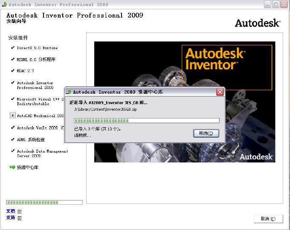Select the MDAC 2.7 component text

pos(26,71)
